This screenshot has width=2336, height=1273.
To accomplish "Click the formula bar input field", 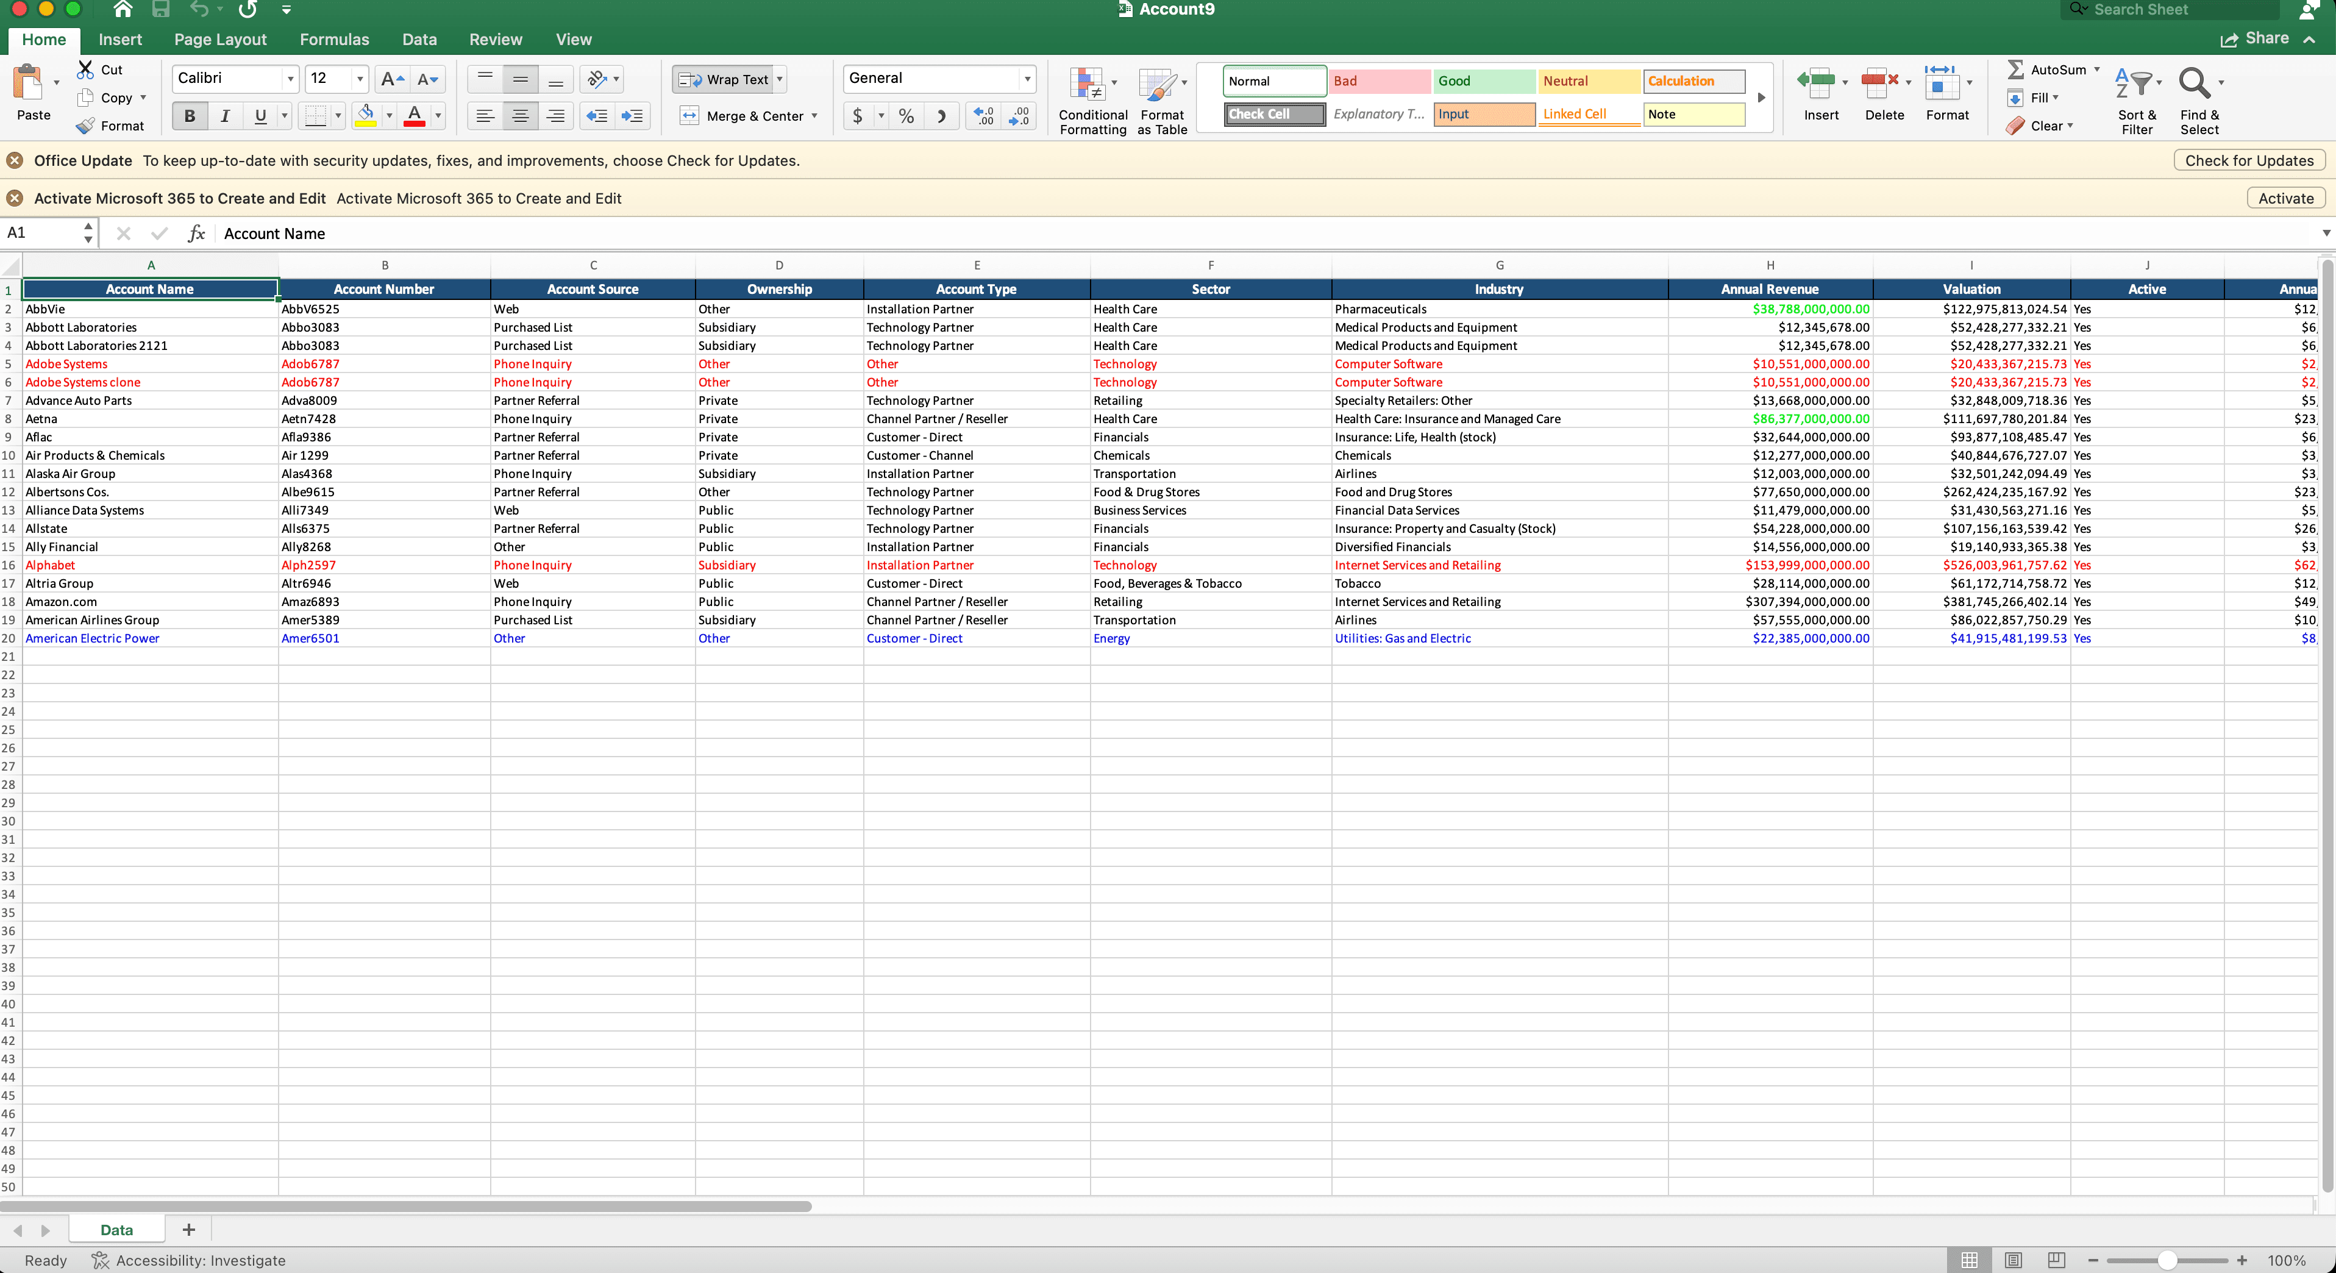I will 1088,234.
